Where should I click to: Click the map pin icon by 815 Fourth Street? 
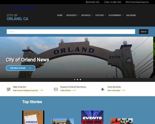(126, 2)
